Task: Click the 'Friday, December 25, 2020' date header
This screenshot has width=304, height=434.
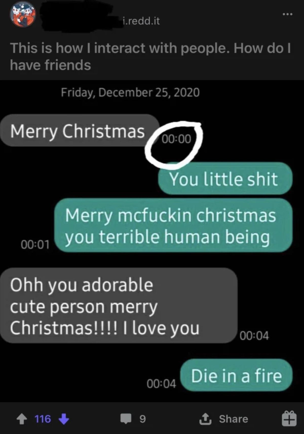Action: [x=130, y=92]
